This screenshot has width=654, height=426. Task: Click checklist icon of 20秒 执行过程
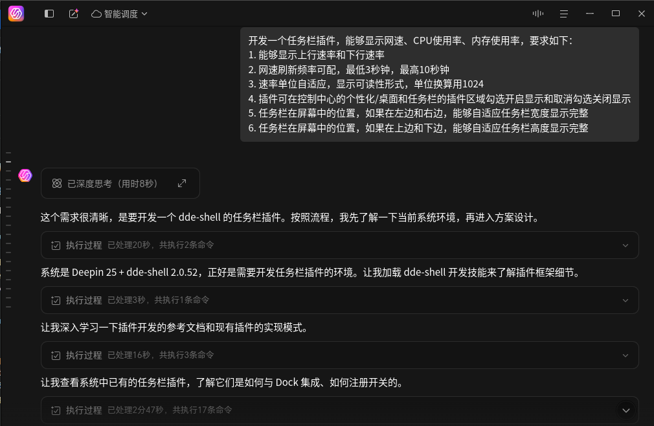coord(56,245)
